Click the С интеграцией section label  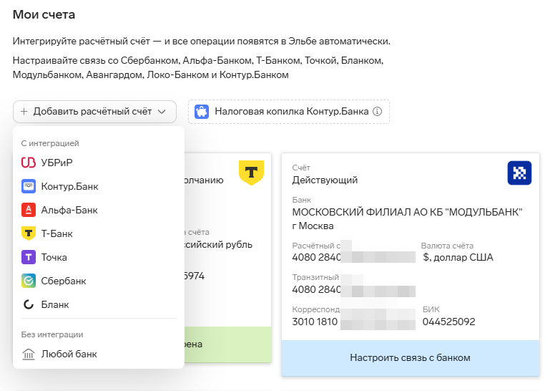(x=50, y=143)
